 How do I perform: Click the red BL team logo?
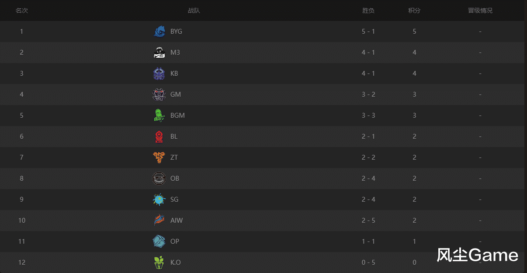[x=159, y=136]
